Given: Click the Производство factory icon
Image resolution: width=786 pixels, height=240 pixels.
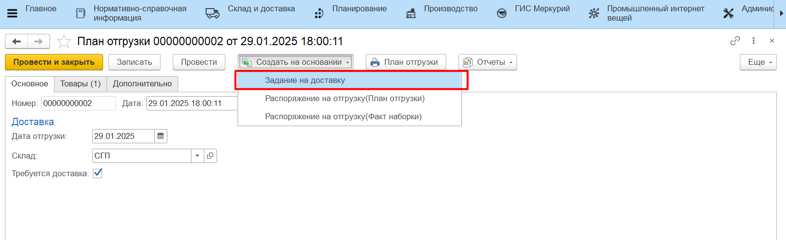Looking at the screenshot, I should pos(411,13).
